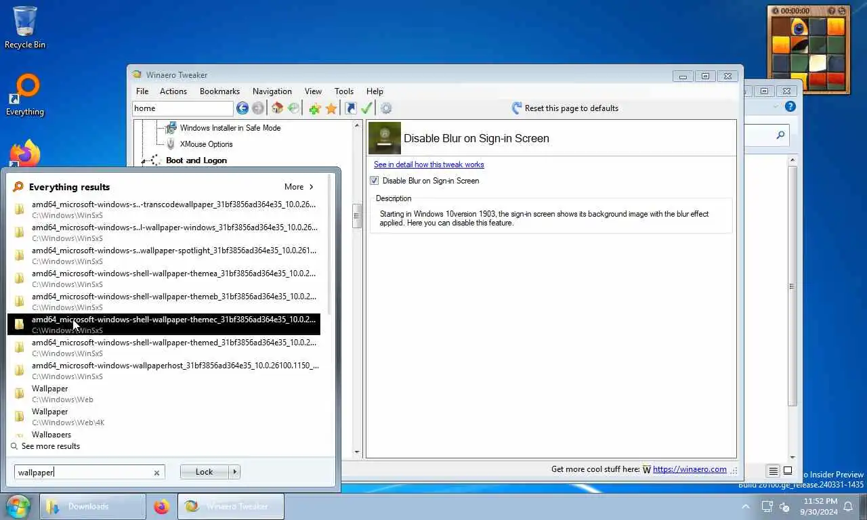Click the Lock button
This screenshot has width=867, height=520.
204,472
